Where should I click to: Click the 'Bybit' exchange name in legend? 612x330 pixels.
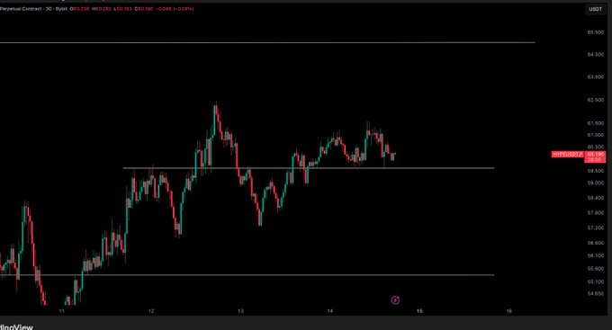click(x=61, y=9)
